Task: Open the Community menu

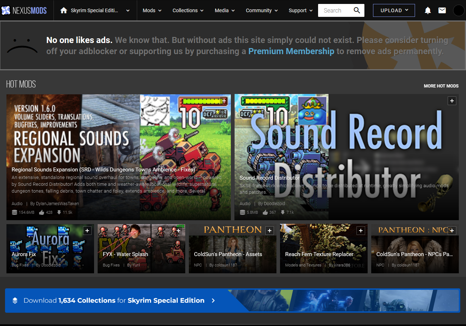Action: point(262,10)
